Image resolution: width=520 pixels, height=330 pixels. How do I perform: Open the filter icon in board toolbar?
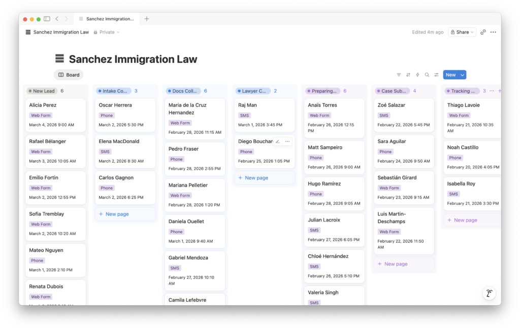click(399, 75)
